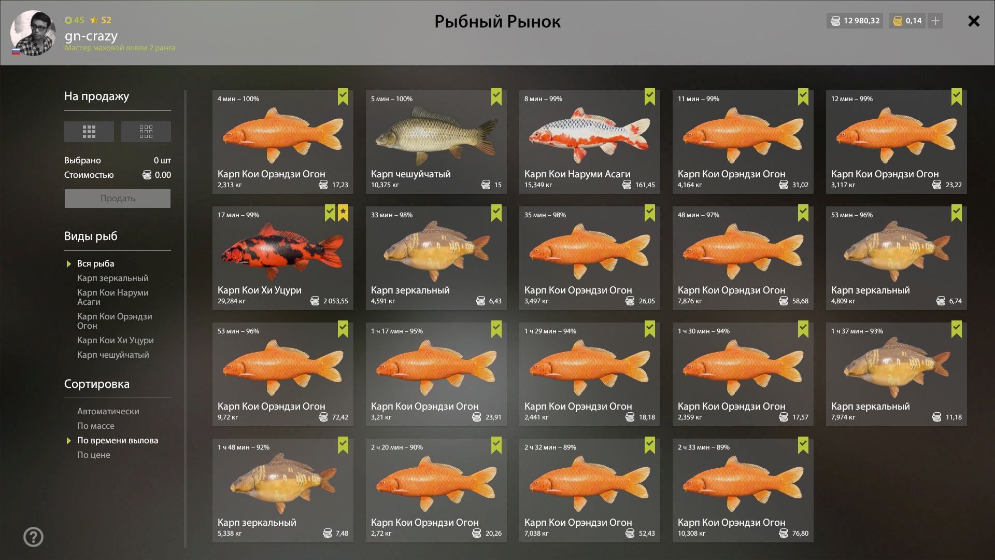The width and height of the screenshot is (995, 560).
Task: Toggle the green checkmark flag on Карп чешуйчатый
Action: click(496, 96)
